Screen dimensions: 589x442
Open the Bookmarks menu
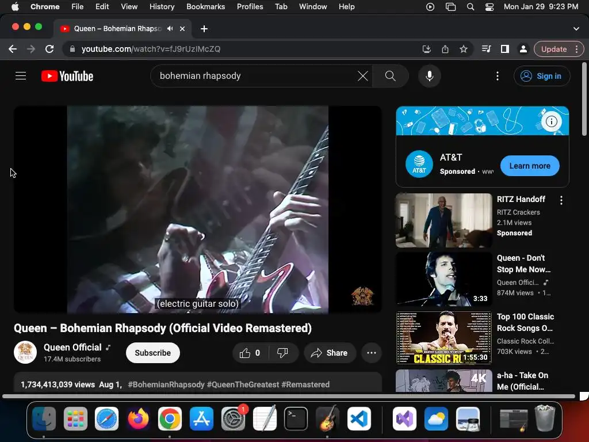pyautogui.click(x=205, y=7)
